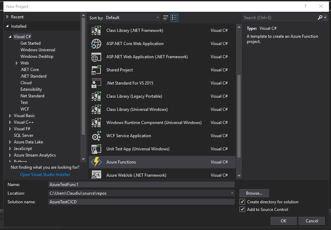Expand the Visual F# node
Screen dimensions: 331x230
click(x=10, y=129)
